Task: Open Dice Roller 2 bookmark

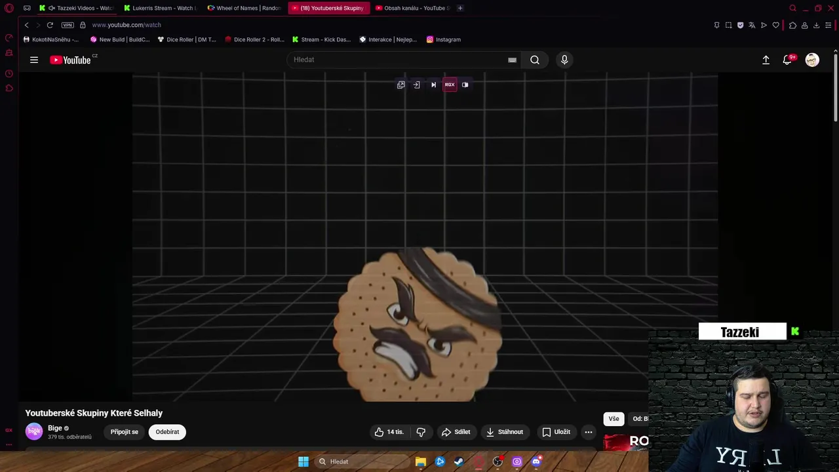Action: pyautogui.click(x=254, y=39)
